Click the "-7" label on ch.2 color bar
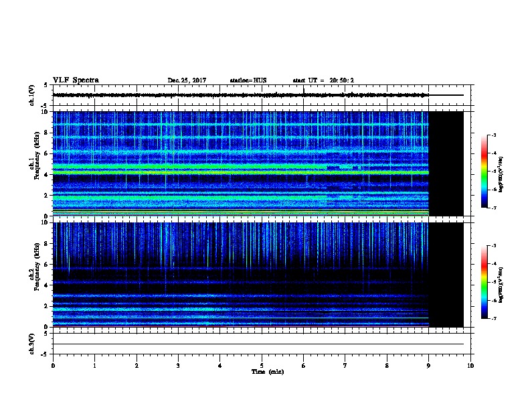The height and width of the screenshot is (410, 530). click(493, 319)
